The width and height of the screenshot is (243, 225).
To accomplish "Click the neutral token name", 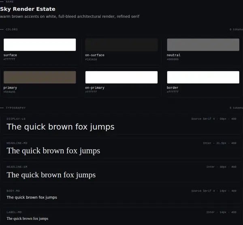I will coord(174,55).
